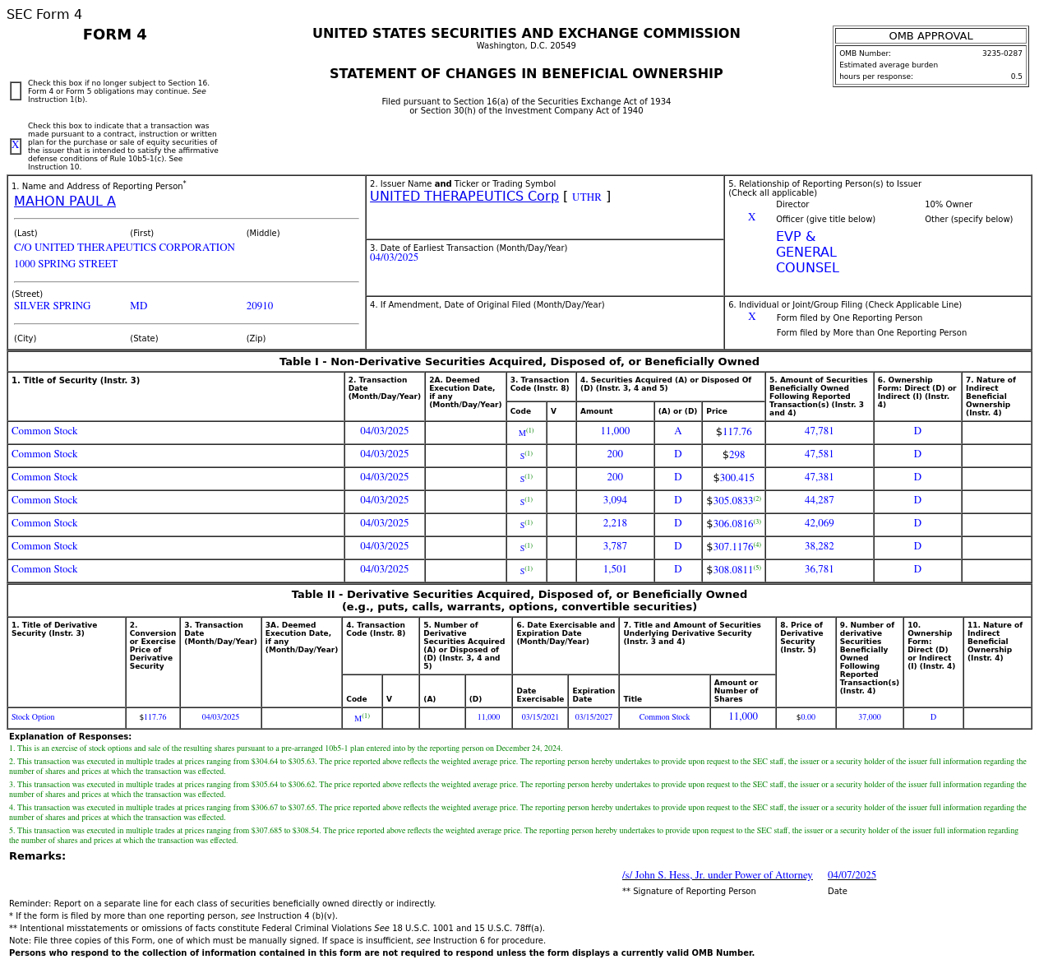Viewport: 1039px width, 978px height.
Task: Click the 37,000 derivative securities owned value
Action: tap(870, 717)
